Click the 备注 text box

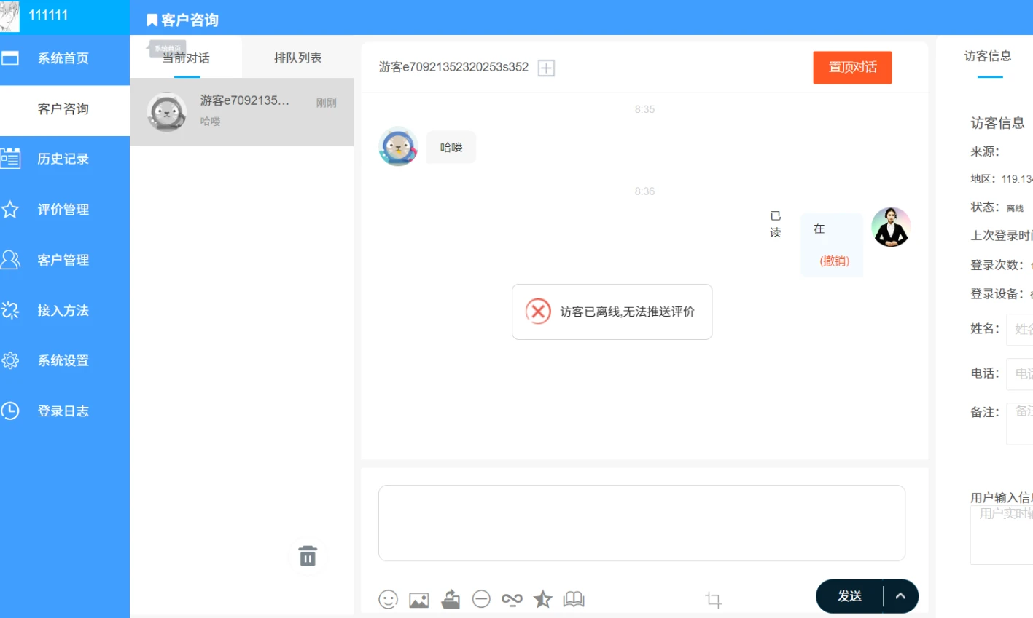(1019, 424)
